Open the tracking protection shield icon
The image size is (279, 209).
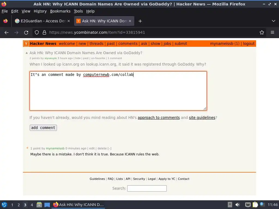37,32
